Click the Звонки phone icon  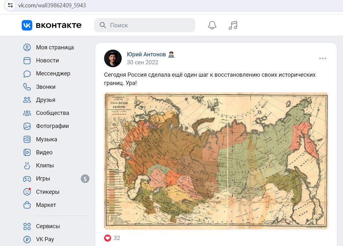[27, 87]
